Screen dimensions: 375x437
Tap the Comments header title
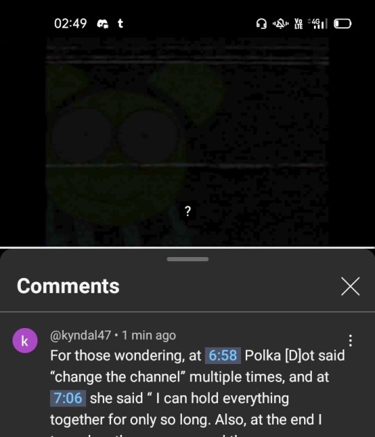[68, 286]
